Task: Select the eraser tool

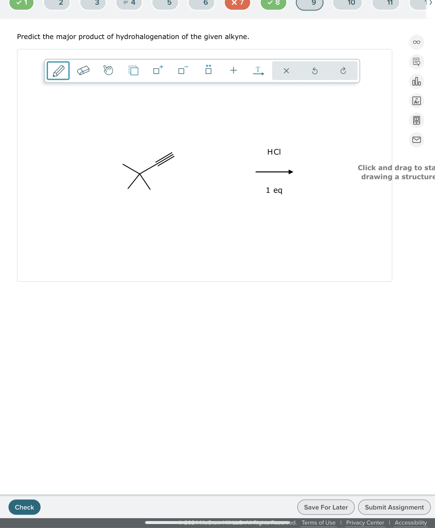Action: (x=83, y=71)
